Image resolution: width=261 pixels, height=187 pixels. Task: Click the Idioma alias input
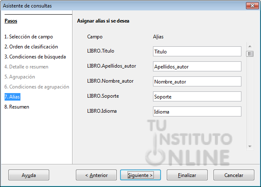click(x=197, y=111)
